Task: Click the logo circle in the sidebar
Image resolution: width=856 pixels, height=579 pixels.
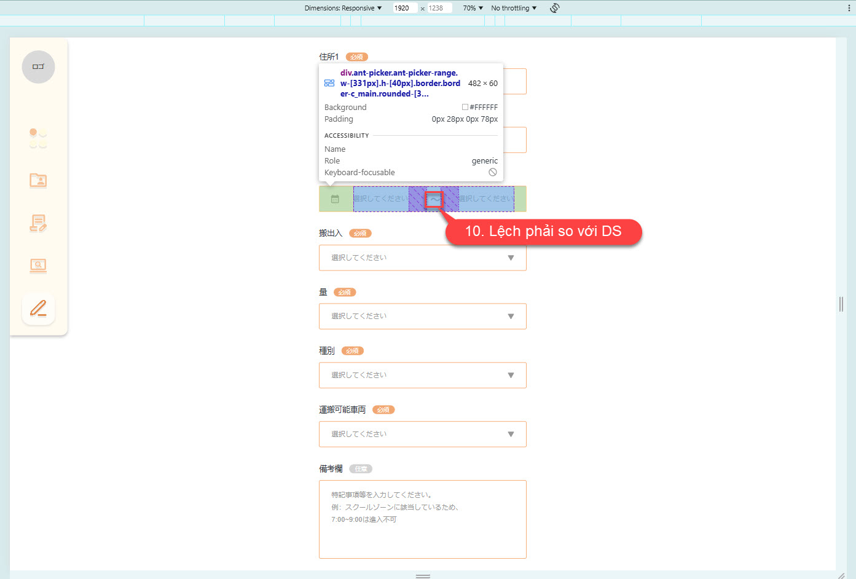Action: (x=38, y=67)
